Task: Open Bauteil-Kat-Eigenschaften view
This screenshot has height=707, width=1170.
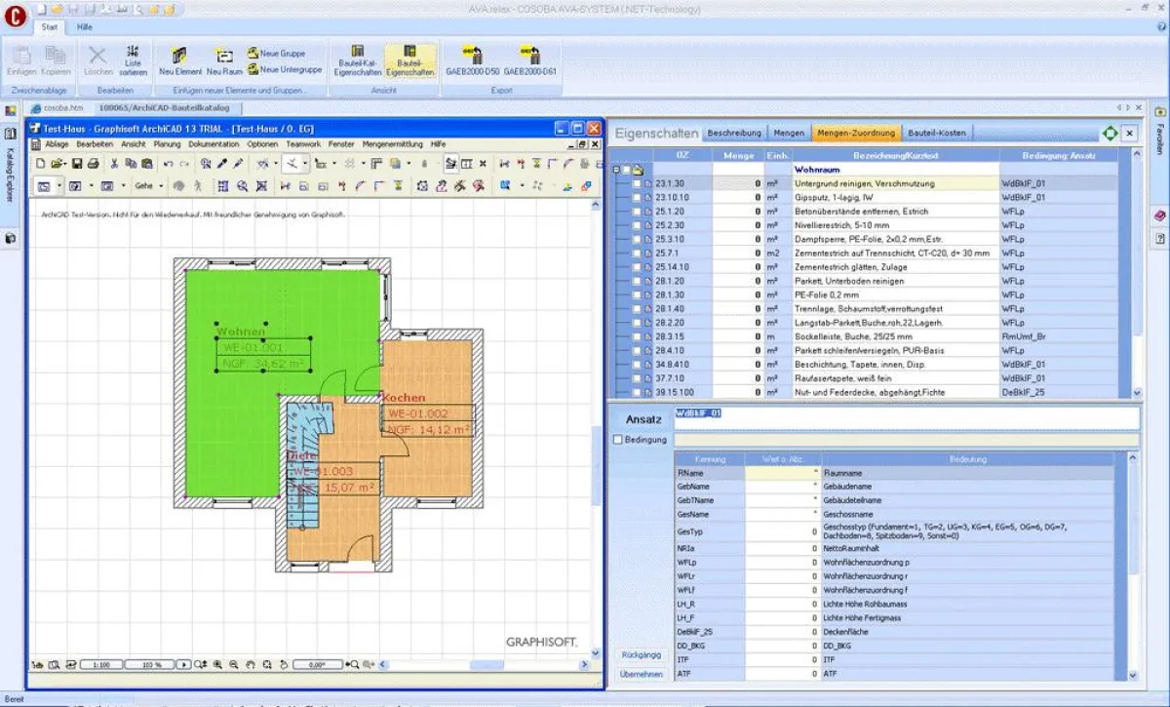Action: coord(358,60)
